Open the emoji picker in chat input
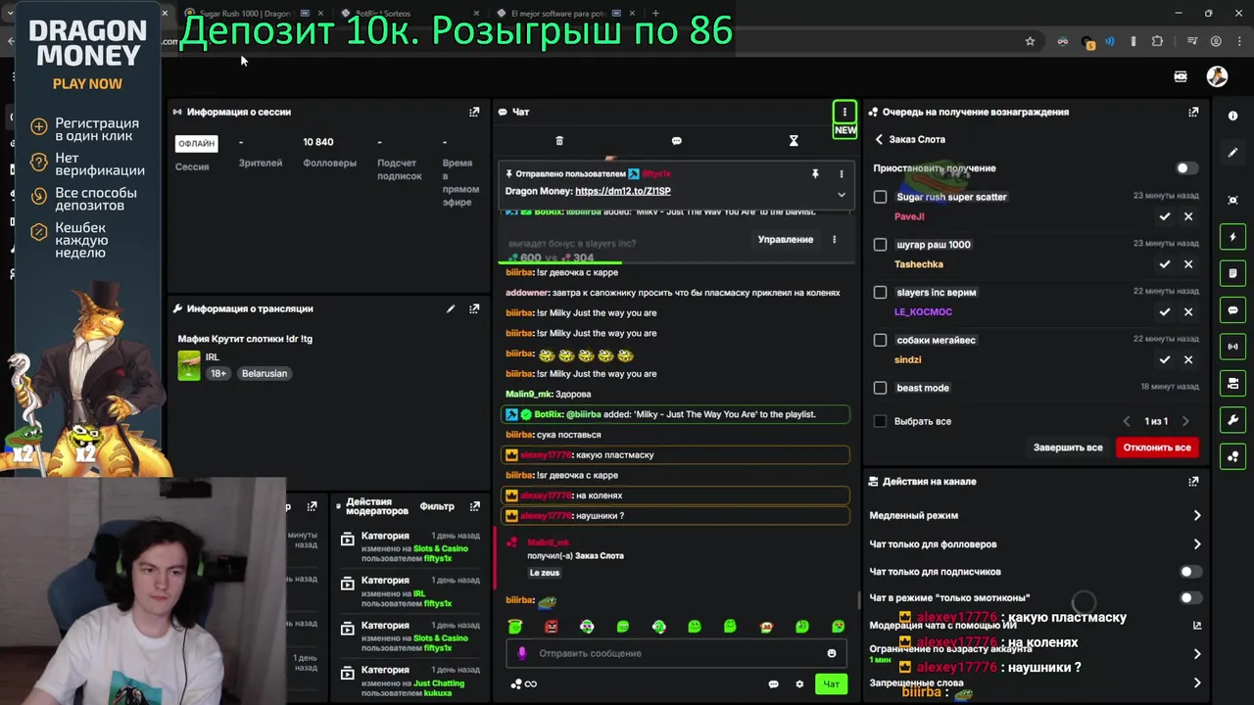 click(832, 653)
